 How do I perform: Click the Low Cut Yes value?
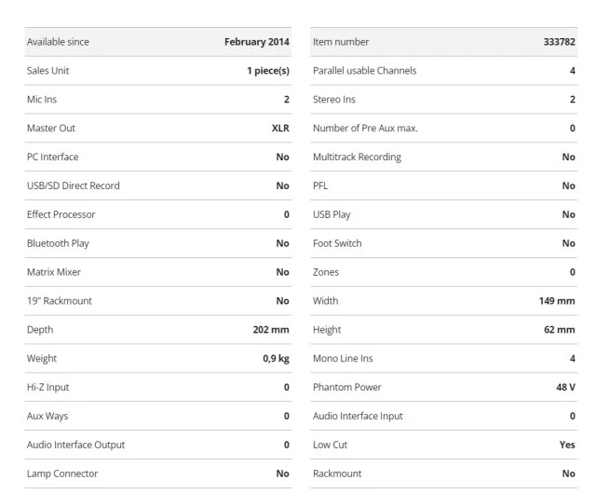click(567, 445)
